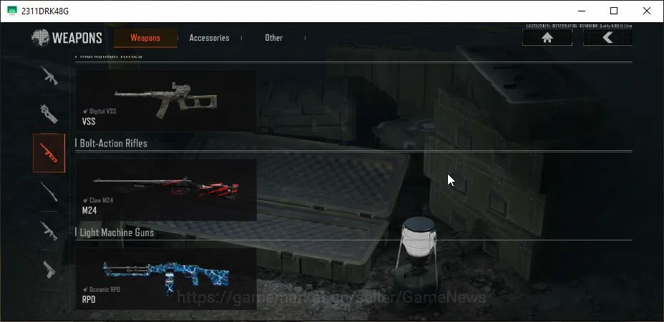Click the WEAPONS title logo icon
Image resolution: width=664 pixels, height=322 pixels.
pyautogui.click(x=40, y=38)
